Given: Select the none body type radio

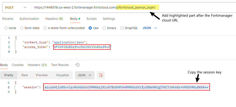Looking at the screenshot, I should coord(6,28).
